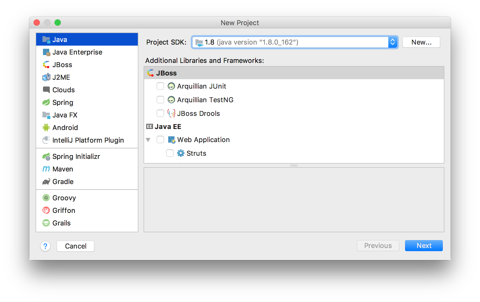Click the Groovy 'G' icon
The height and width of the screenshot is (302, 480).
click(x=46, y=198)
